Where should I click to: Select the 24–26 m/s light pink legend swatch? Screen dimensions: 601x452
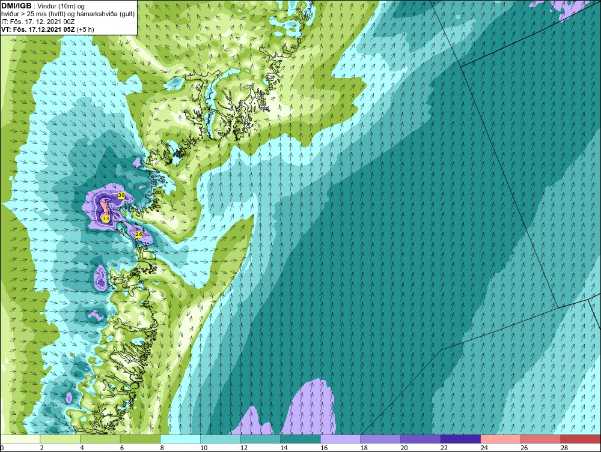pyautogui.click(x=501, y=439)
